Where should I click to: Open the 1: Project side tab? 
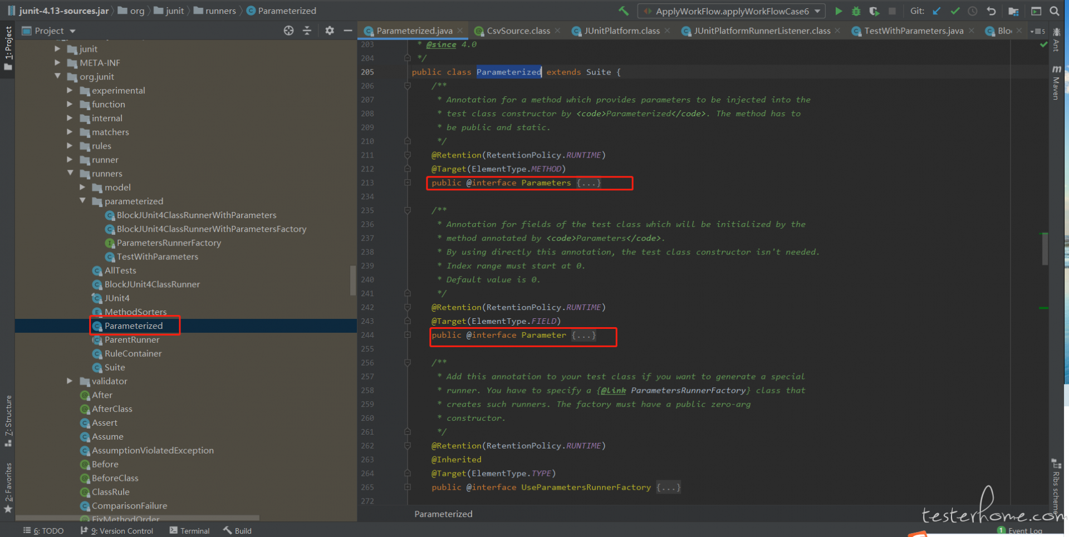tap(8, 48)
